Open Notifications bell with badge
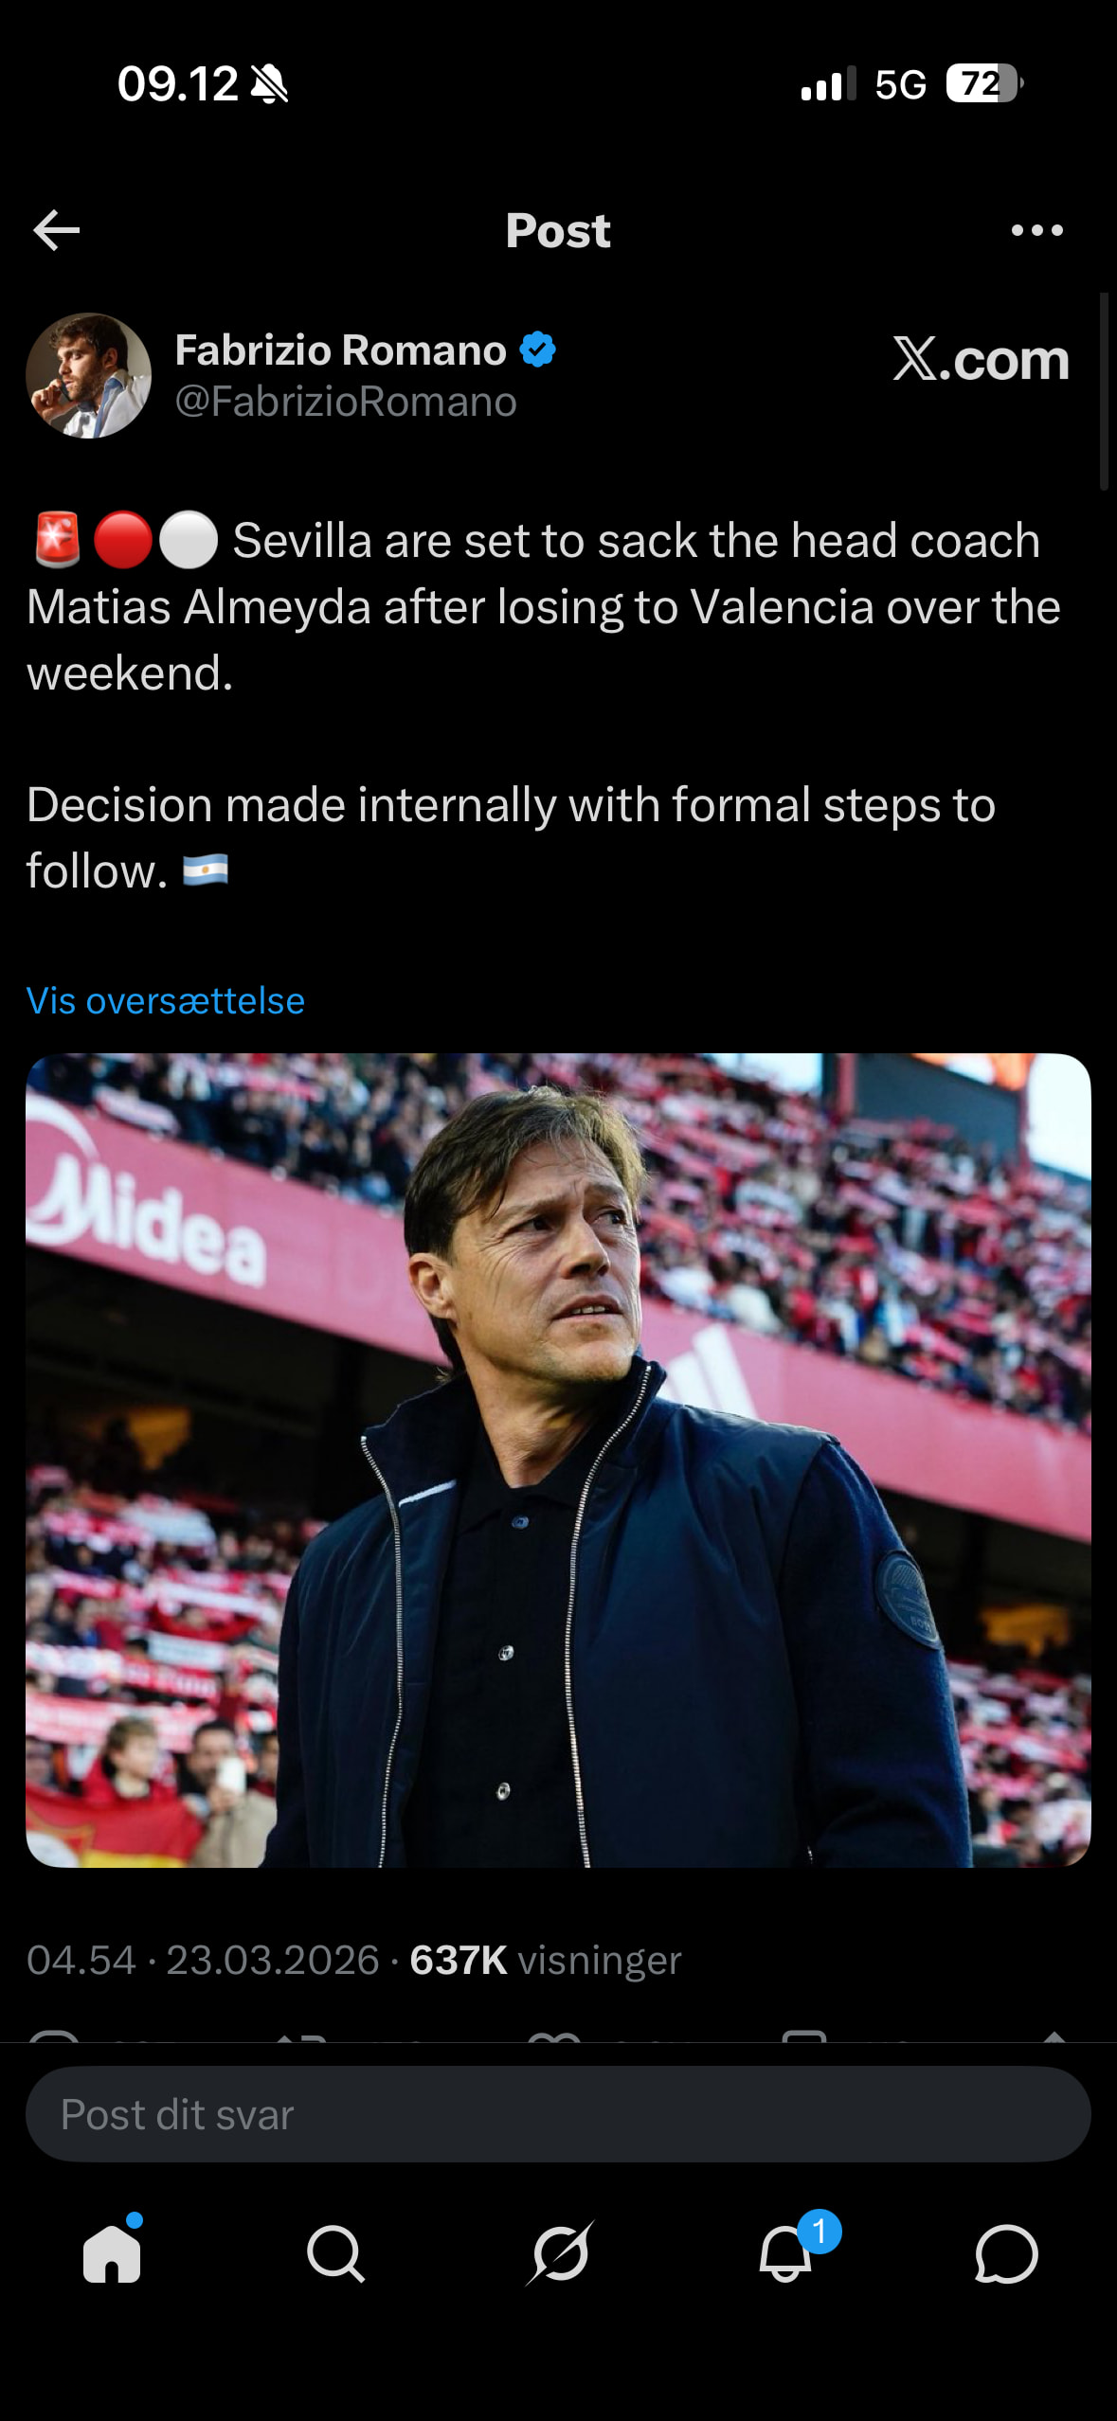Image resolution: width=1117 pixels, height=2421 pixels. coord(786,2252)
